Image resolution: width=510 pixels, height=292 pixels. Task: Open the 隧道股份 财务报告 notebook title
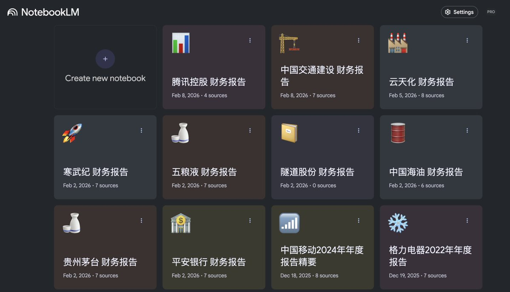pyautogui.click(x=317, y=172)
